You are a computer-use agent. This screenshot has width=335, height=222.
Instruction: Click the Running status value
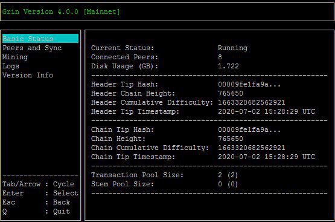[232, 48]
